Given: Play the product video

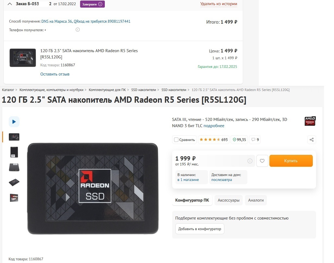Looking at the screenshot, I should [x=14, y=122].
